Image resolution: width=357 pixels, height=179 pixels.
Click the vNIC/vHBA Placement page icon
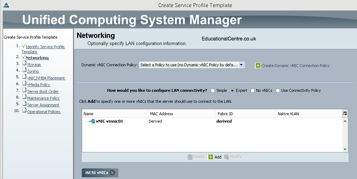click(25, 77)
